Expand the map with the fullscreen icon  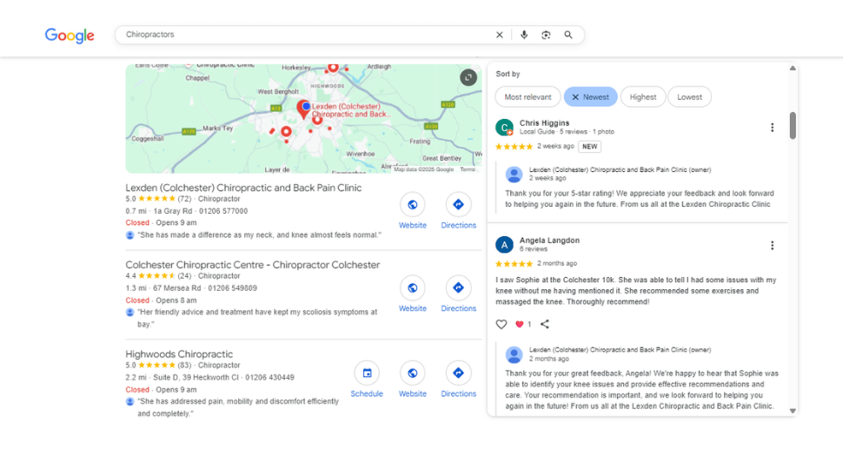pyautogui.click(x=468, y=77)
